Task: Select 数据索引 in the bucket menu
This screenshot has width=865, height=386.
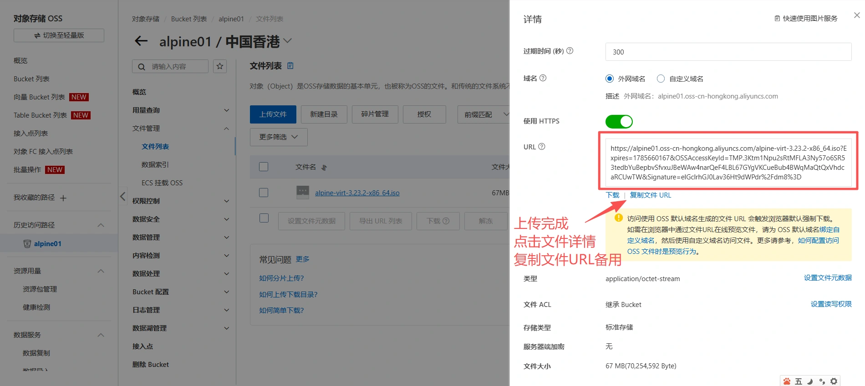Action: coord(155,165)
